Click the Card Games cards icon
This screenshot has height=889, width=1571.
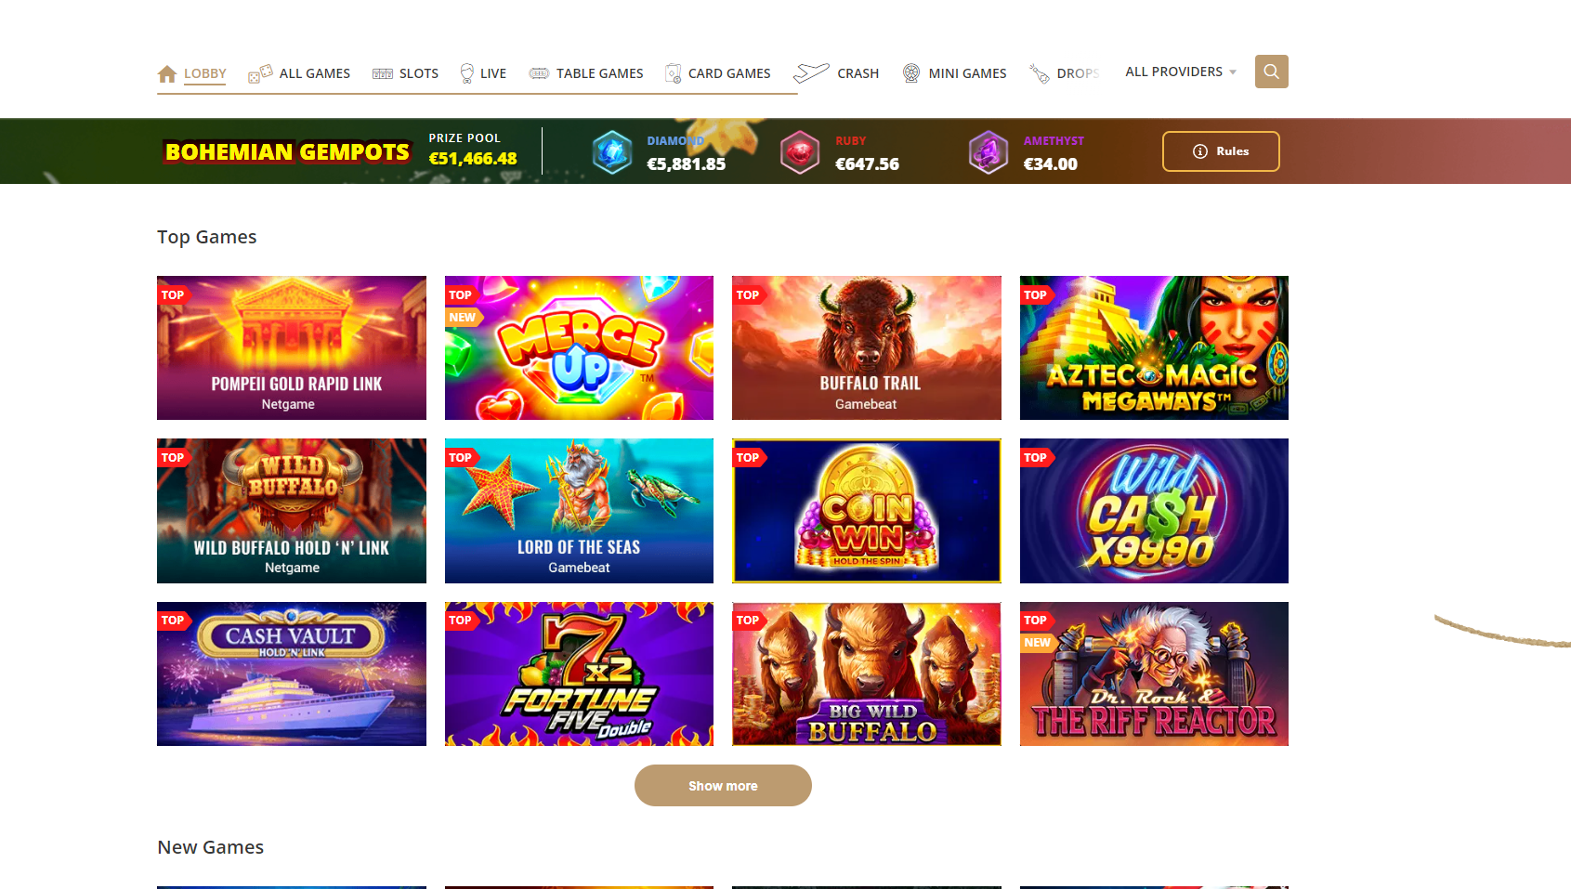point(674,73)
